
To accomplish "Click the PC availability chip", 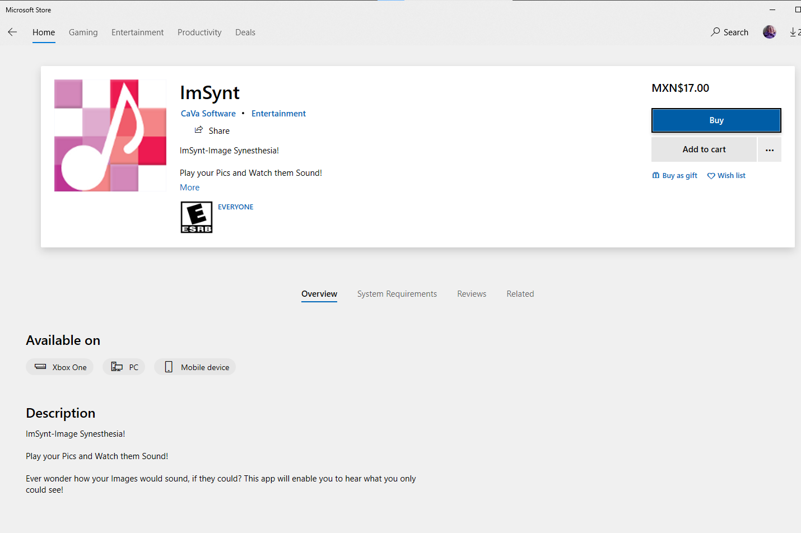I will point(124,367).
